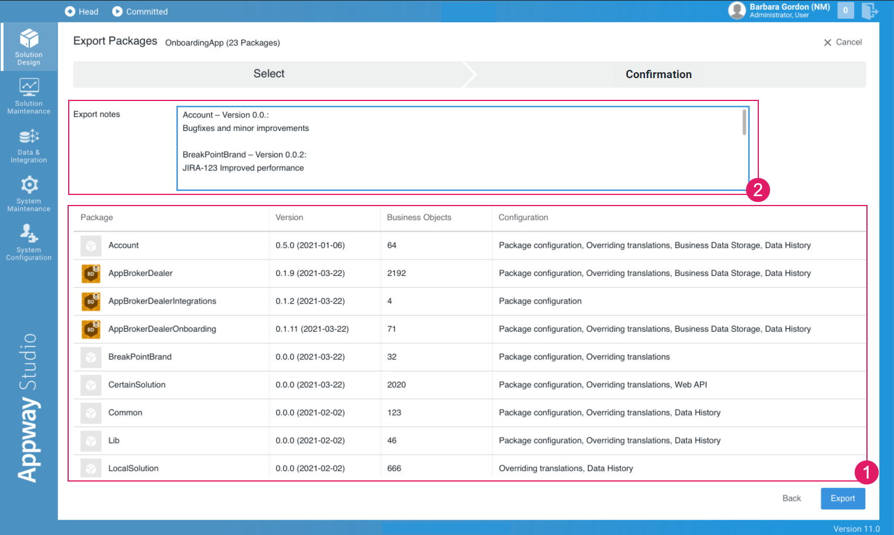This screenshot has width=894, height=535.
Task: Click into the Export notes text area
Action: [x=463, y=149]
